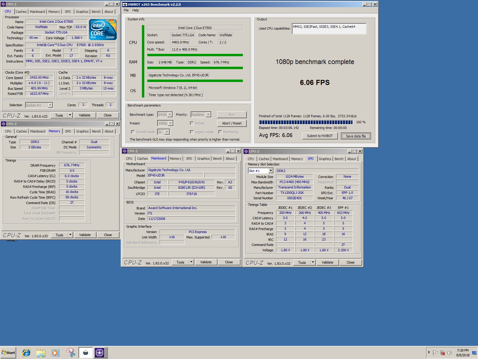Toggle the Pmode checkbox
This screenshot has height=359, width=478.
(x=192, y=123)
